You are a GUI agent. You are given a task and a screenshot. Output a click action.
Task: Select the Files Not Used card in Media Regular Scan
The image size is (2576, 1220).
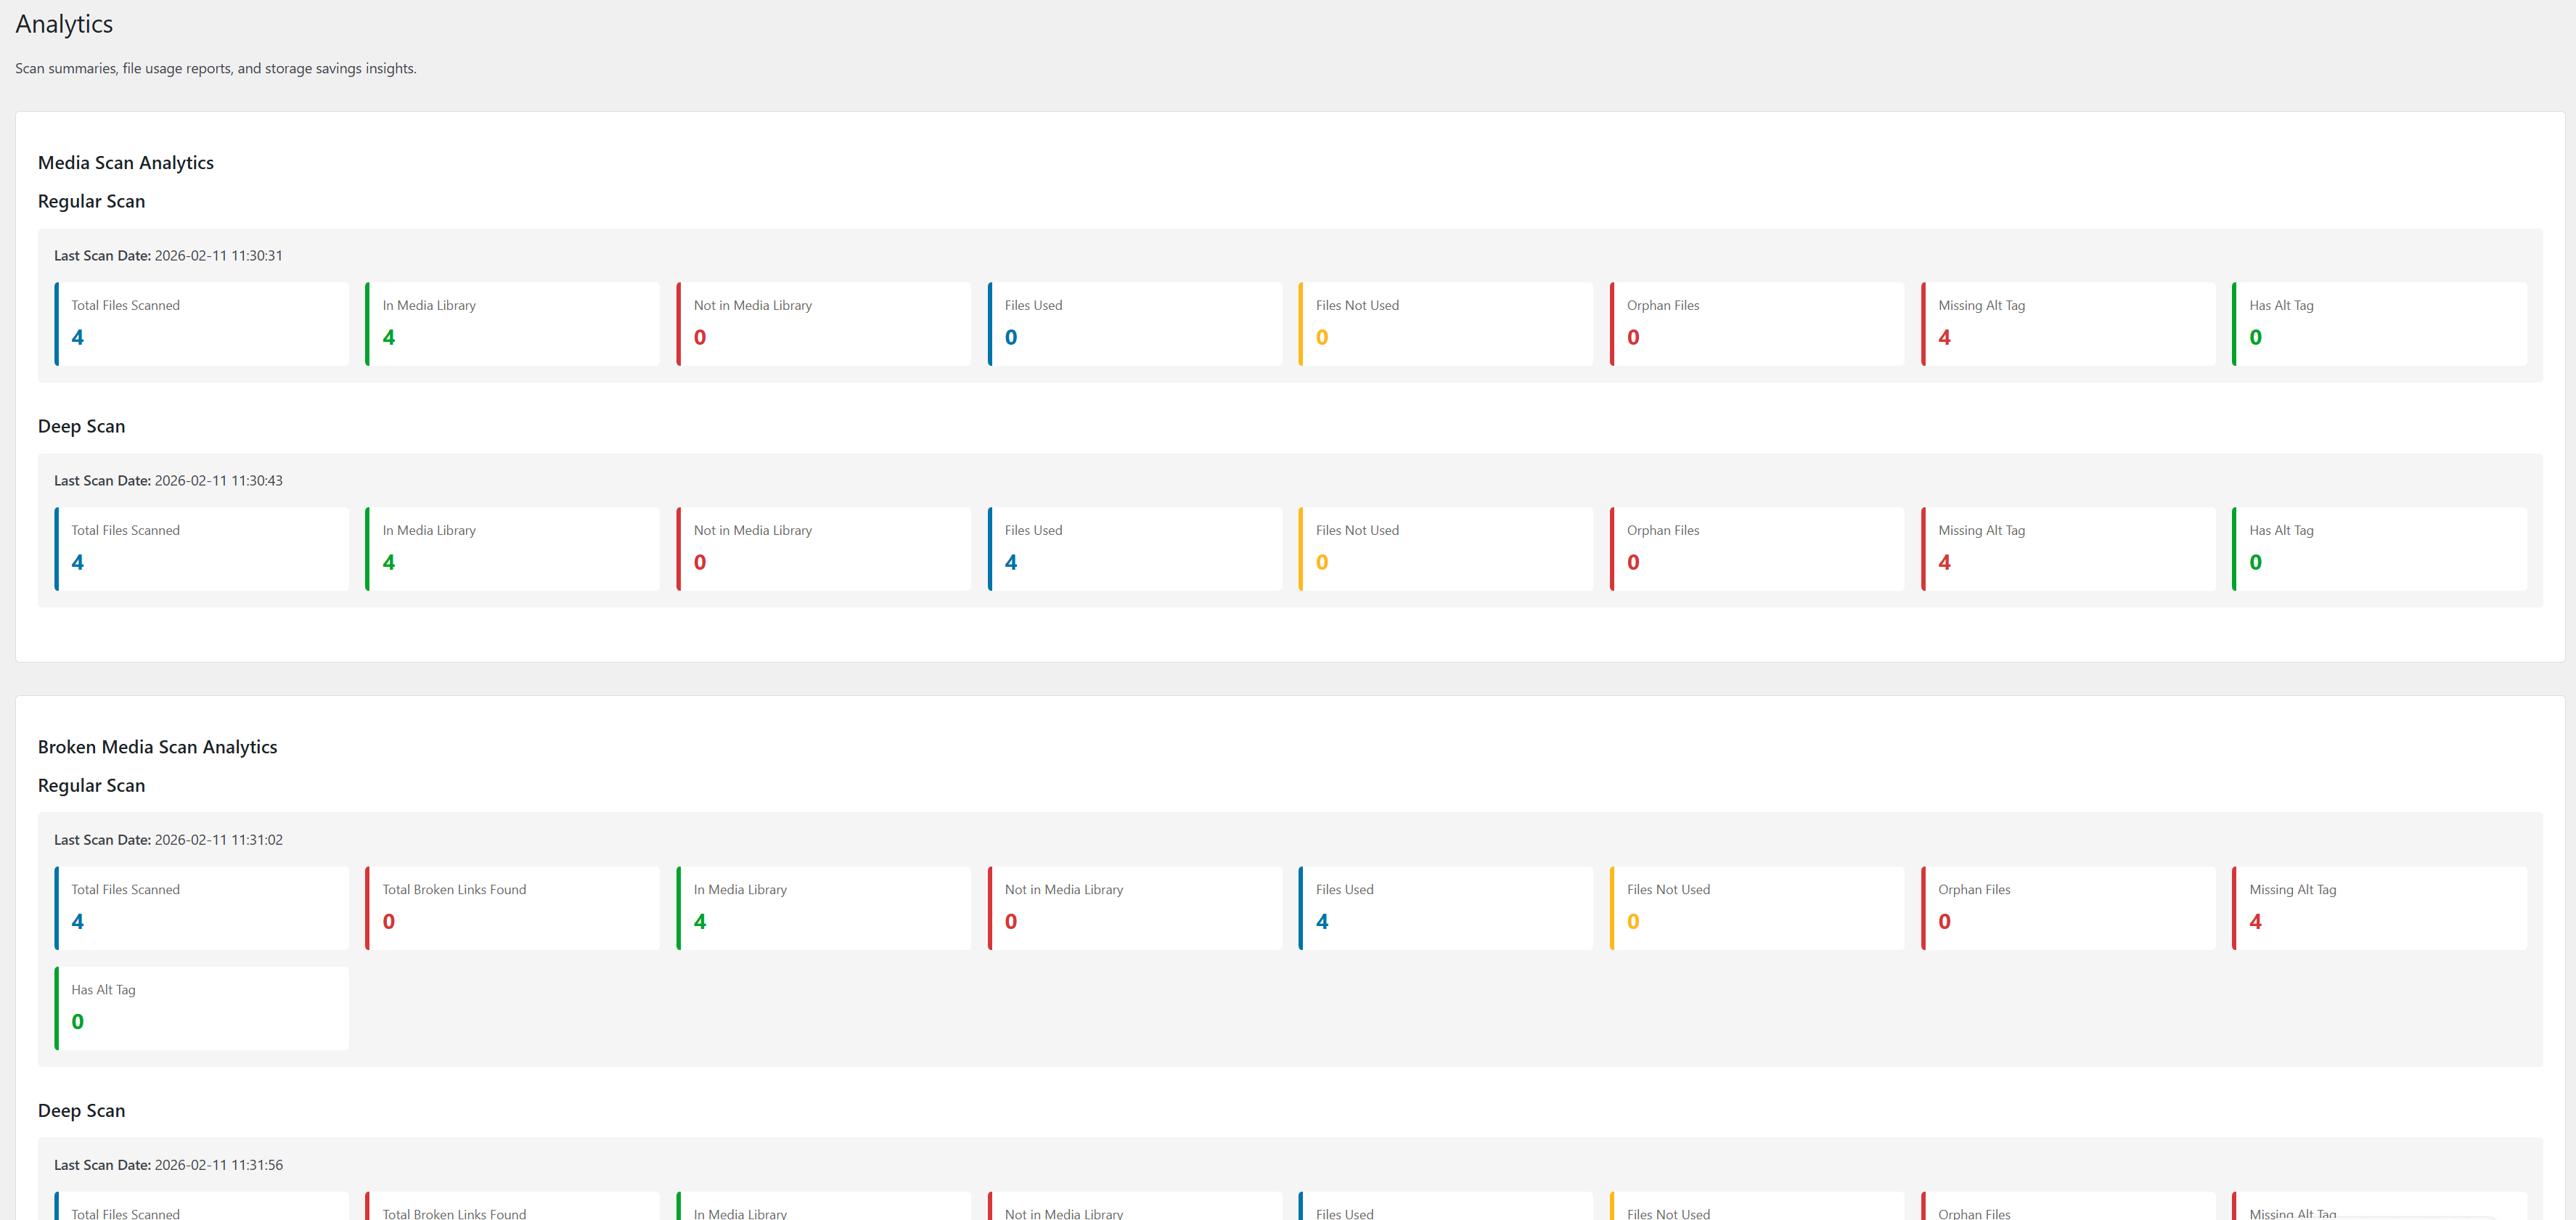(1445, 323)
